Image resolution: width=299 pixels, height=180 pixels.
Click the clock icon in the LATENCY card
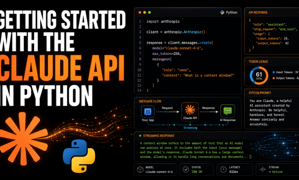pyautogui.click(x=223, y=169)
